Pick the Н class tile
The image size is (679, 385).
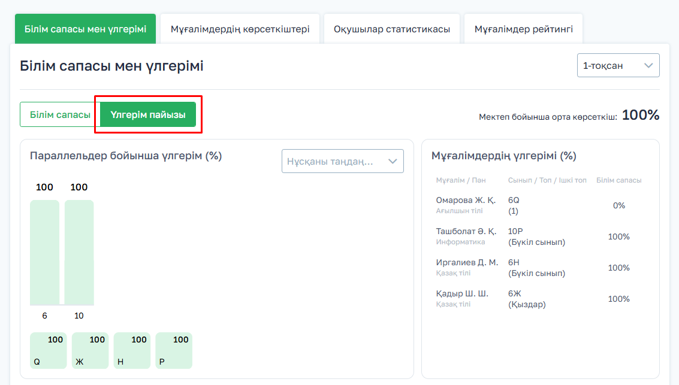coord(132,351)
